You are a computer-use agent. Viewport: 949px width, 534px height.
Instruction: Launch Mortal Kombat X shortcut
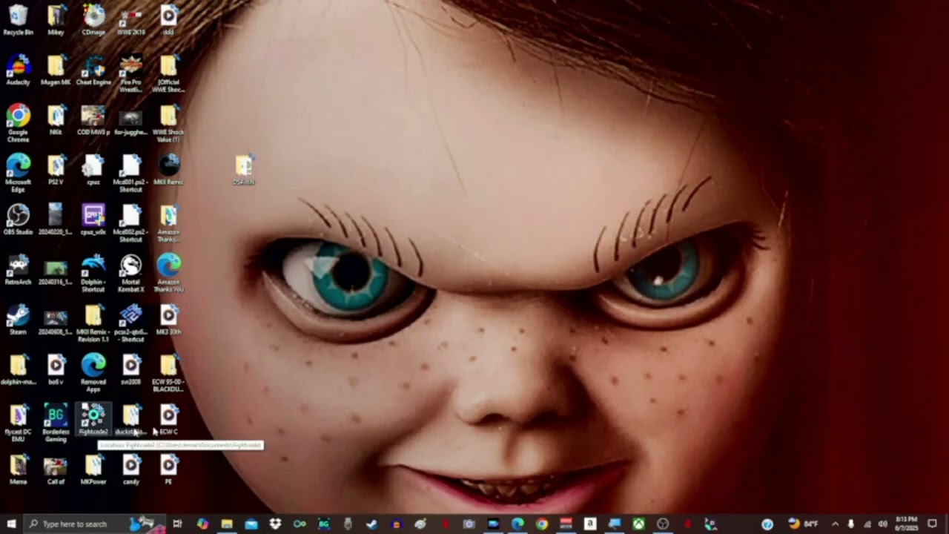(131, 272)
